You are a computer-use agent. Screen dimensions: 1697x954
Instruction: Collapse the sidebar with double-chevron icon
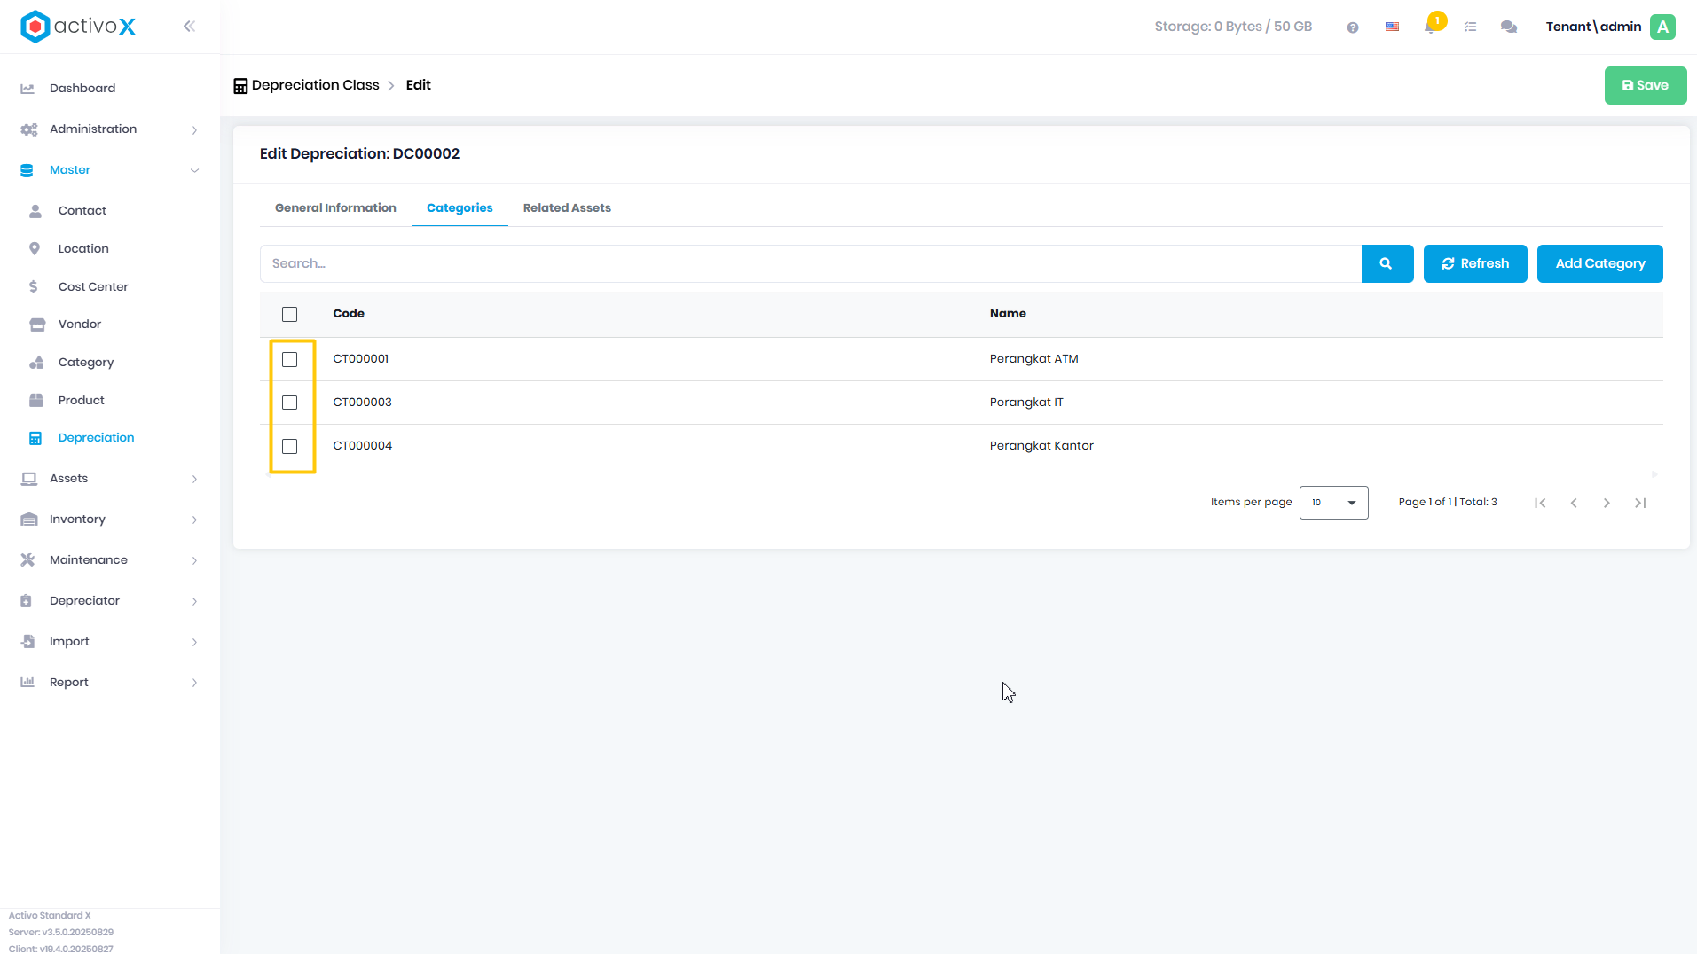pyautogui.click(x=189, y=27)
